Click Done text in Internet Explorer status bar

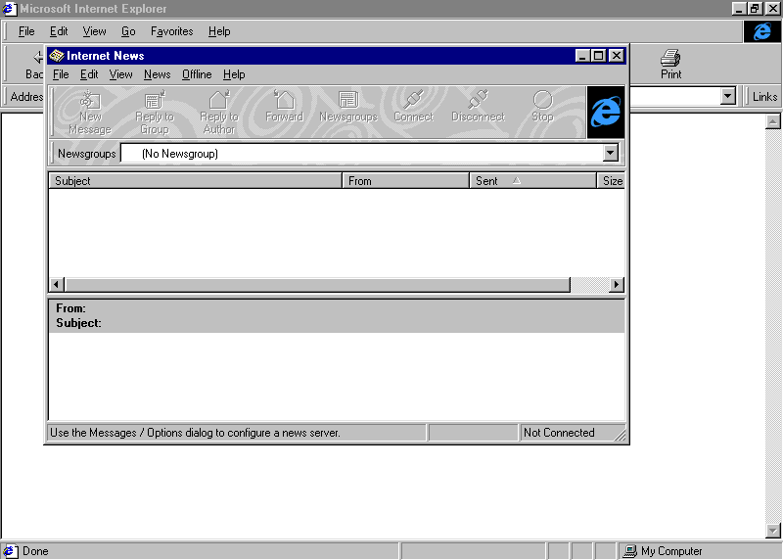[x=35, y=551]
